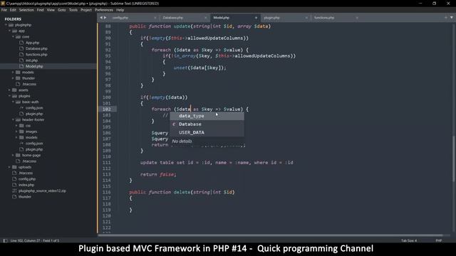Expand the assets folder
The height and width of the screenshot is (256, 456).
click(x=9, y=90)
